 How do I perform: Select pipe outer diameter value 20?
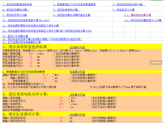pyautogui.click(x=45, y=78)
